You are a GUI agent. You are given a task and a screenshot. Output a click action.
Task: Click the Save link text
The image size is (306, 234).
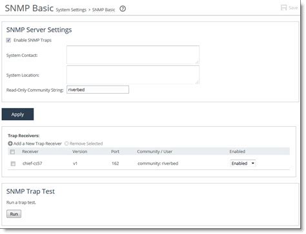tap(293, 8)
